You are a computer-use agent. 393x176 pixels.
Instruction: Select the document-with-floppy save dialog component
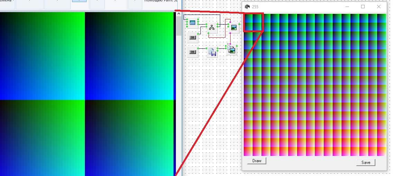(212, 52)
